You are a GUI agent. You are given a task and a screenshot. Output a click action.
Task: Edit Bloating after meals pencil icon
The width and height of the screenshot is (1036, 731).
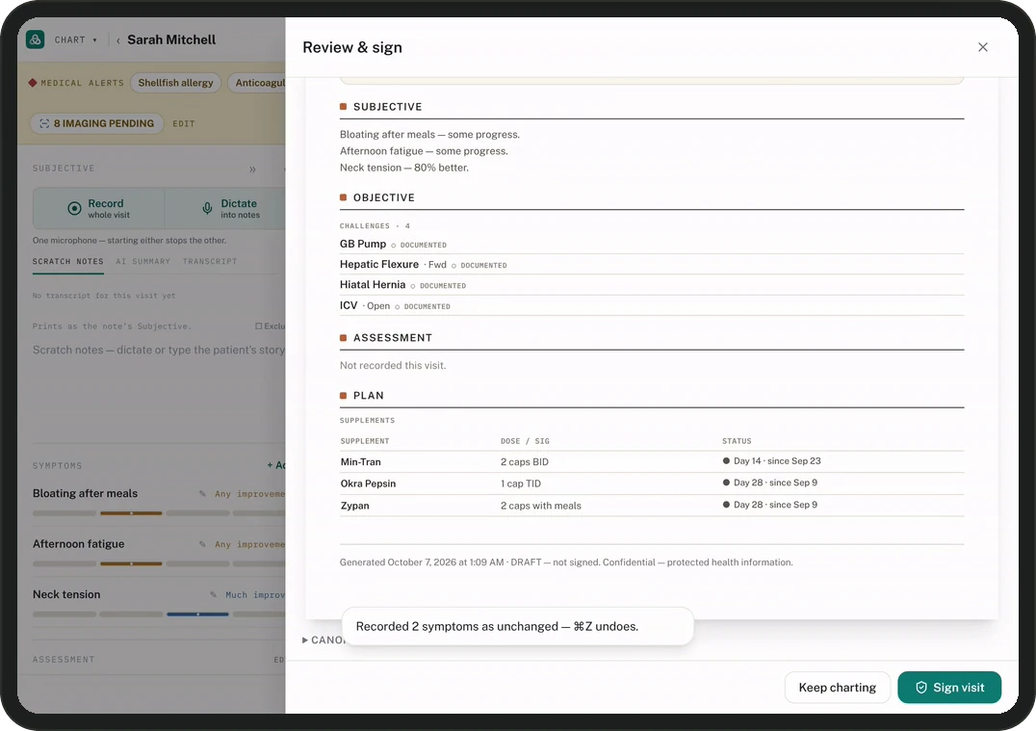(x=202, y=494)
